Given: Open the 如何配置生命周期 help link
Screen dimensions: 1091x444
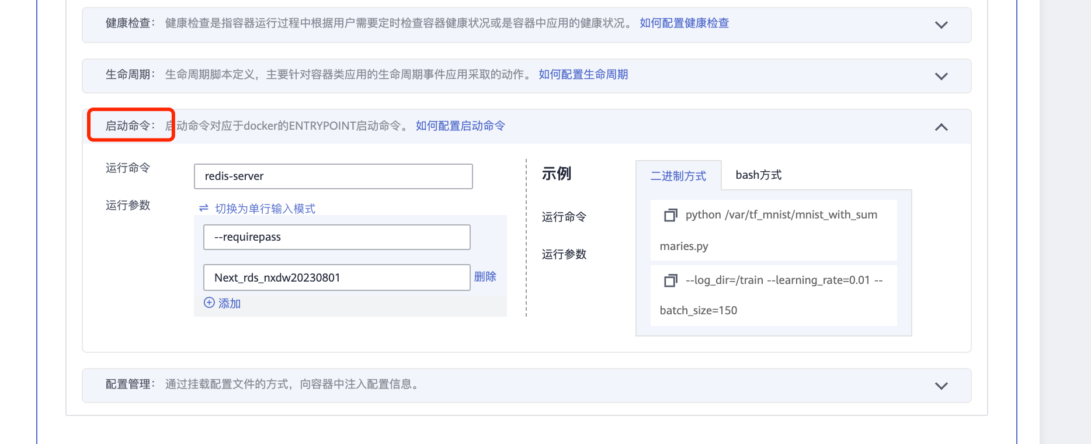Looking at the screenshot, I should (583, 75).
